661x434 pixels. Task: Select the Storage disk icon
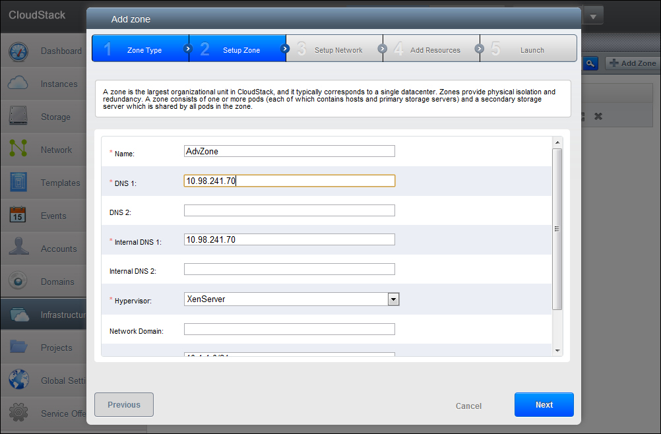(18, 117)
